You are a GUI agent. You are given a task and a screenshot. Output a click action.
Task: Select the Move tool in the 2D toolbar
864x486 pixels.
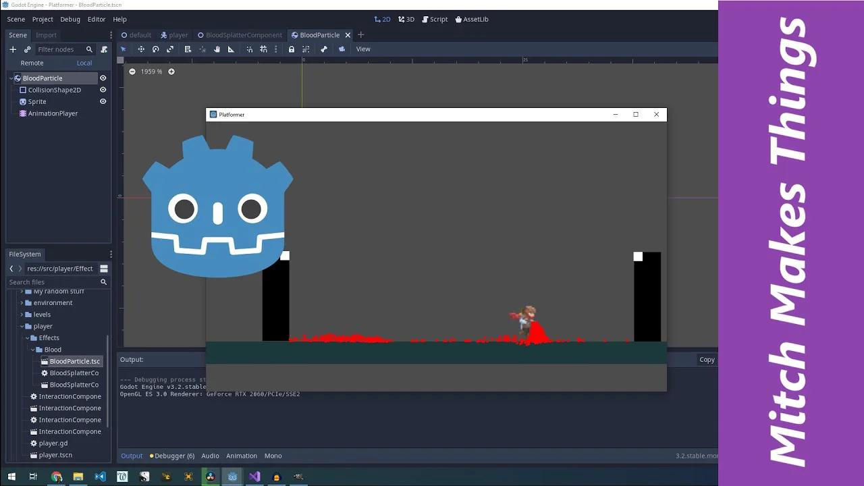[141, 49]
